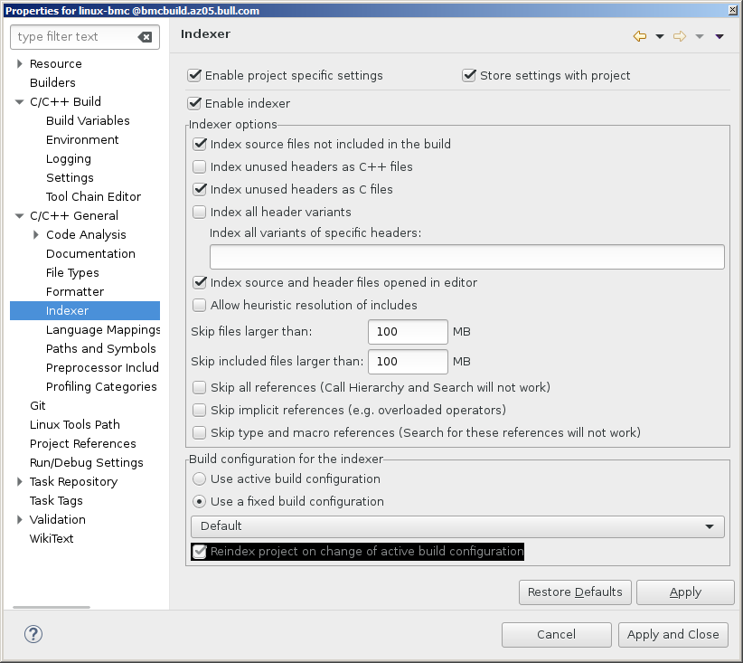Click the Skip files larger than field
Screen dimensions: 743x663
[408, 332]
